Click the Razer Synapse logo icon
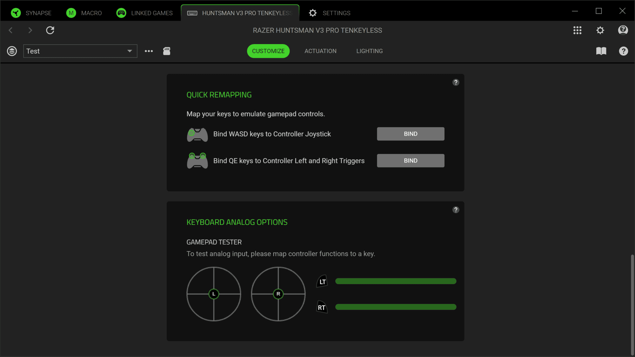Image resolution: width=635 pixels, height=357 pixels. tap(16, 13)
